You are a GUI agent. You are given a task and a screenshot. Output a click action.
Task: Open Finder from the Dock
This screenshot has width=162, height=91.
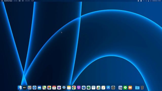[x=20, y=88]
